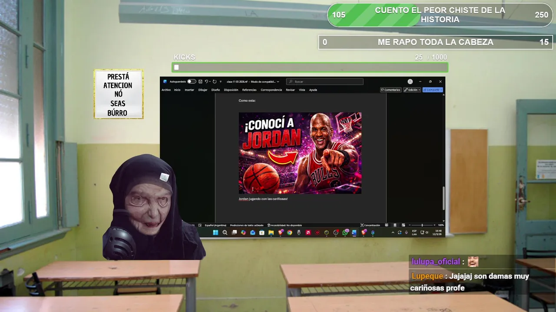Click the Buscar search box in Word
Image resolution: width=556 pixels, height=312 pixels.
324,81
